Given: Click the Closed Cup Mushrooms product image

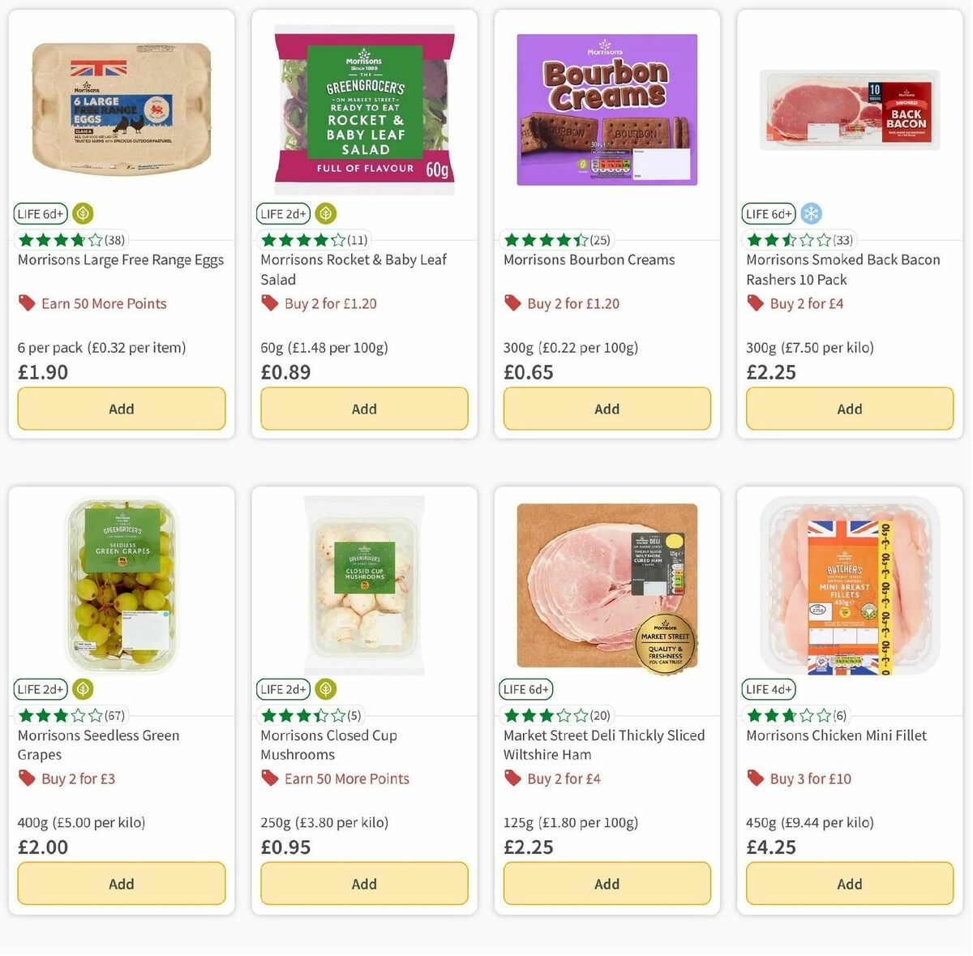Looking at the screenshot, I should (x=364, y=585).
